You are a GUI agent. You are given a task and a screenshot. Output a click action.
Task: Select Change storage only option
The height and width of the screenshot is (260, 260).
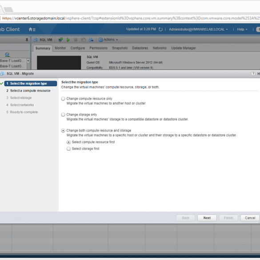point(63,115)
